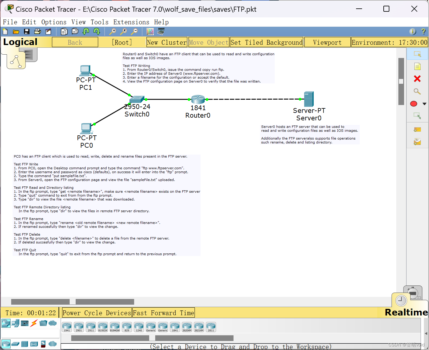Open the View menu

(x=79, y=22)
